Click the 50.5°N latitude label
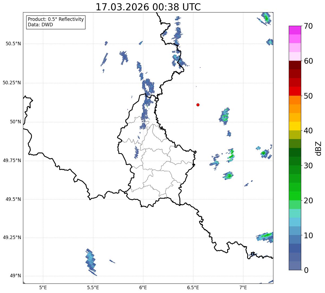This screenshot has width=325, height=293. 13,44
